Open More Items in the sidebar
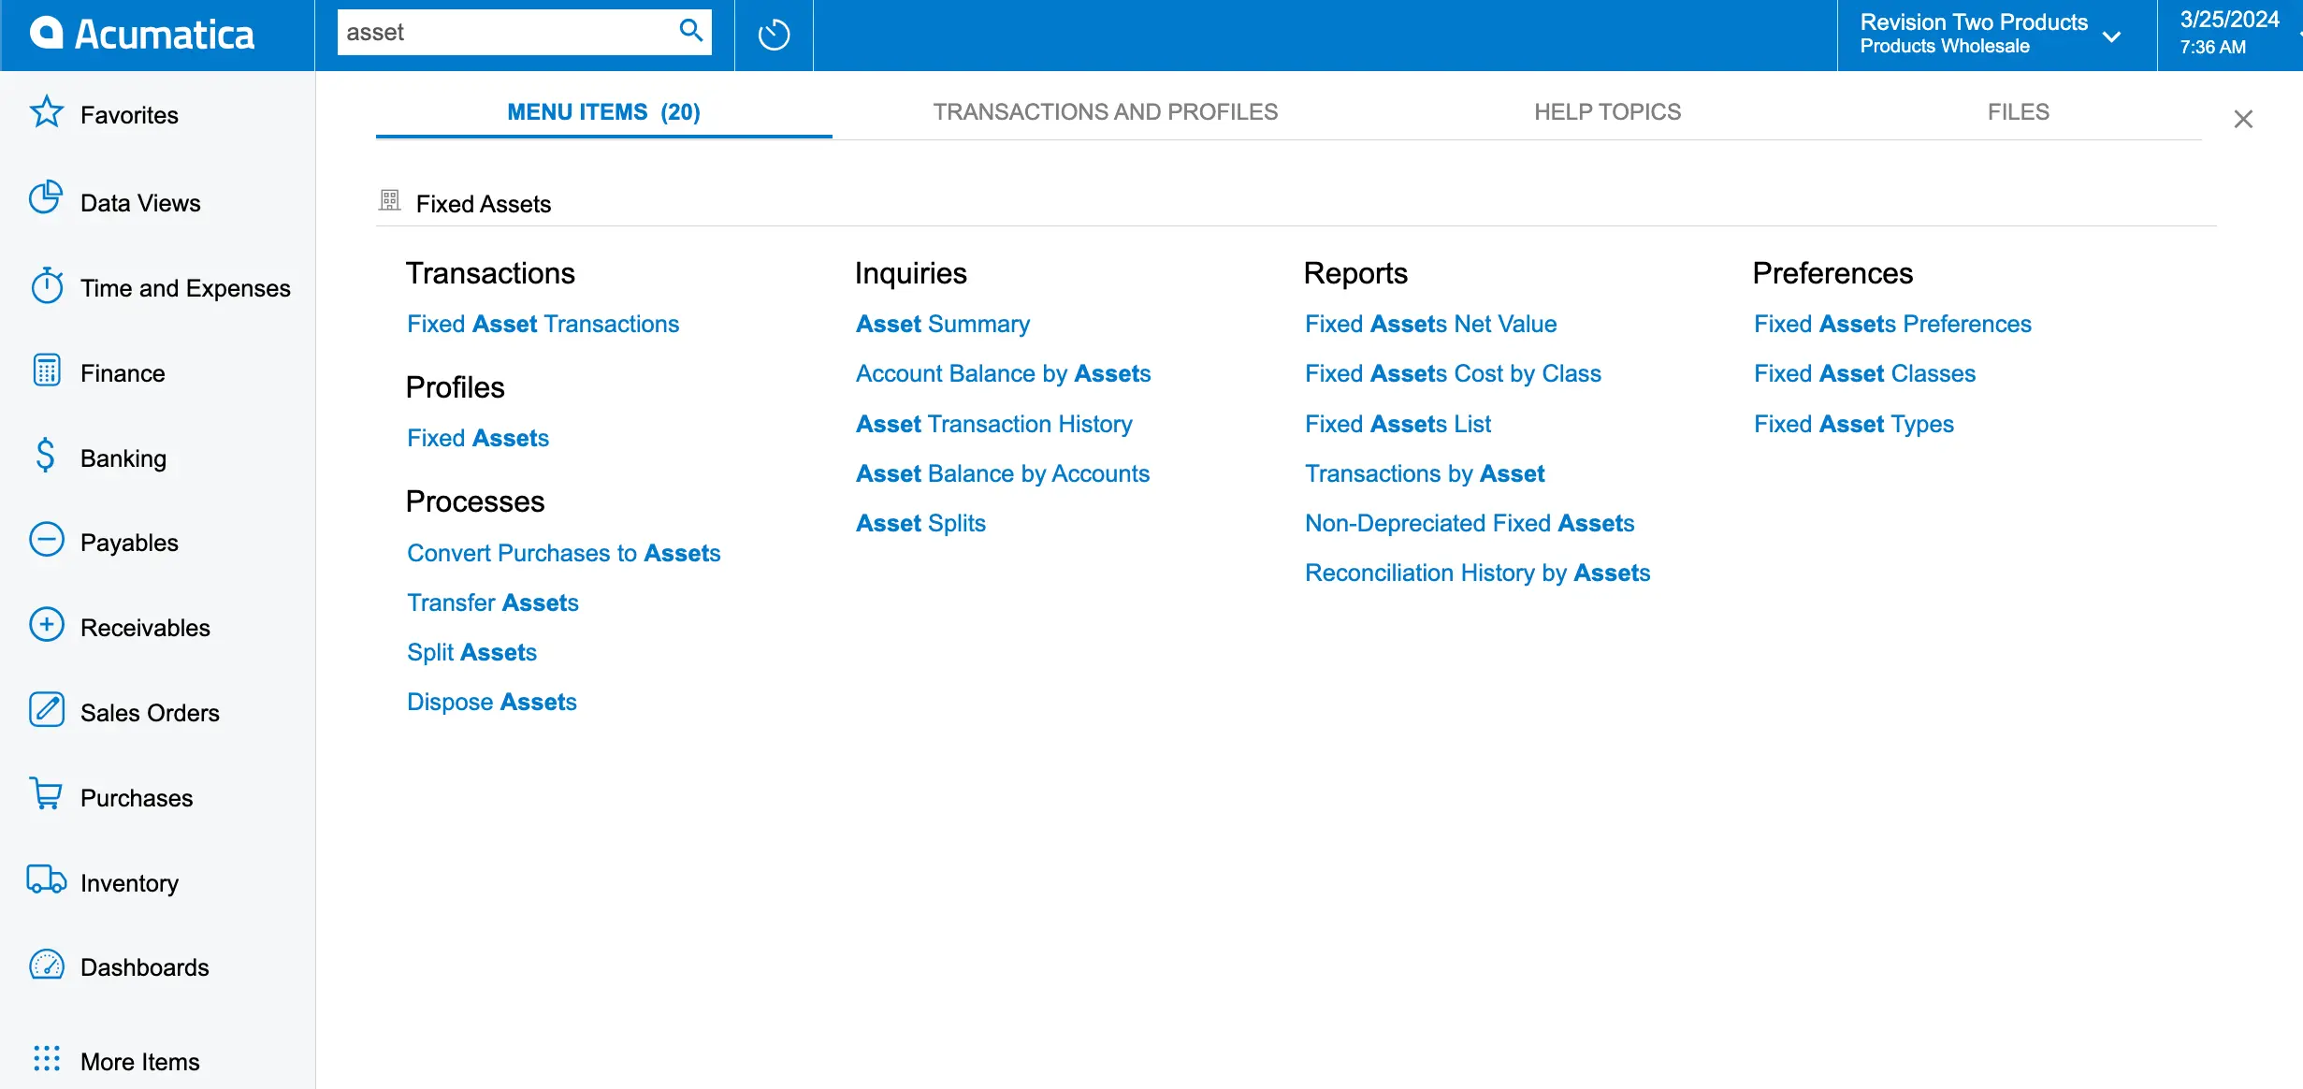The width and height of the screenshot is (2303, 1089). coord(140,1062)
